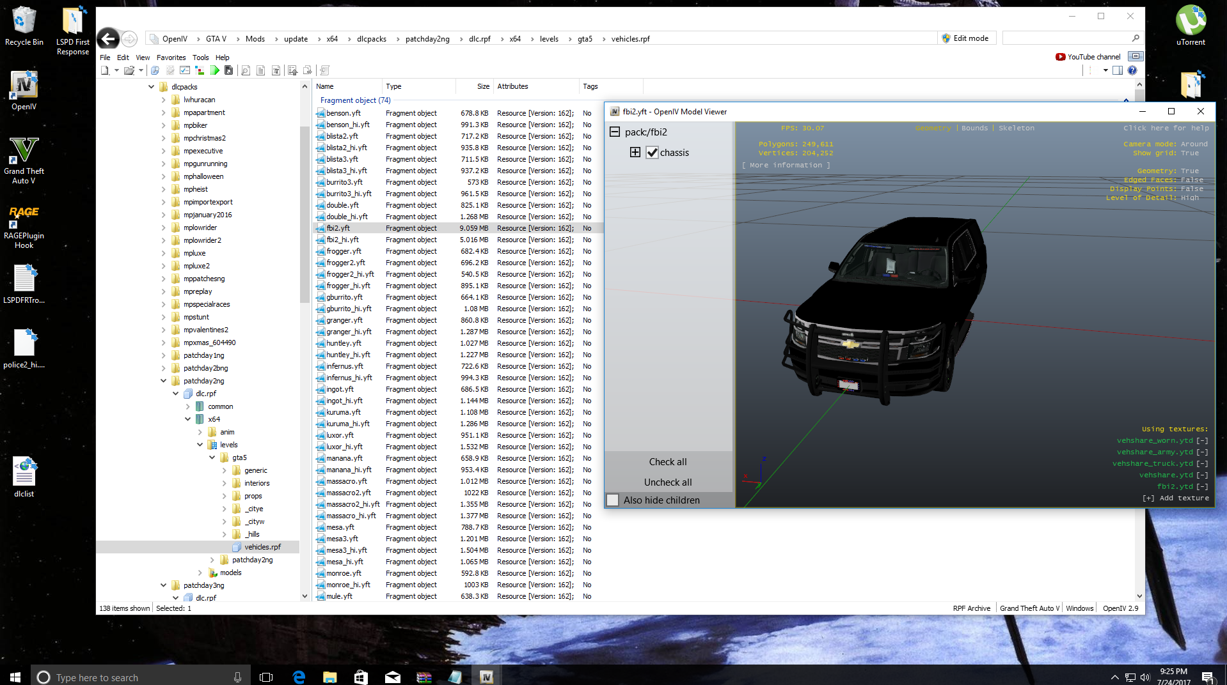
Task: Click the search magnifier icon in search box
Action: [1136, 38]
